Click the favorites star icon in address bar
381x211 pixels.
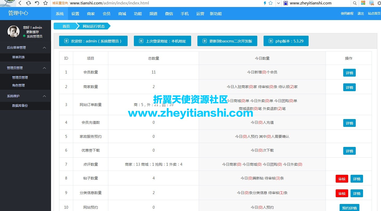tap(270, 3)
